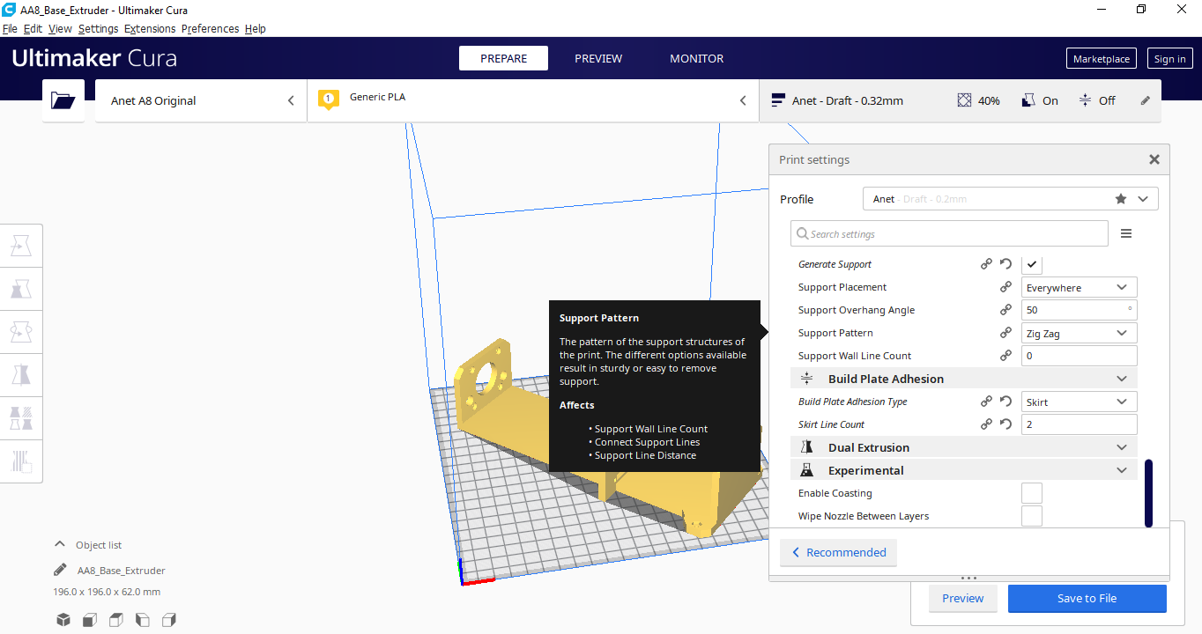
Task: Open Support Pattern dropdown showing Zig Zag
Action: (x=1080, y=333)
